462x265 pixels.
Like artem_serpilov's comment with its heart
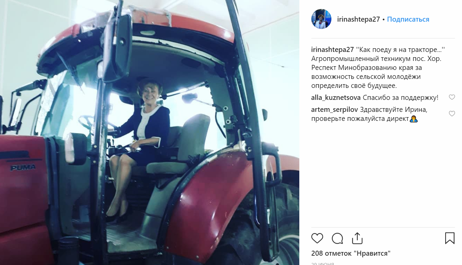point(452,114)
